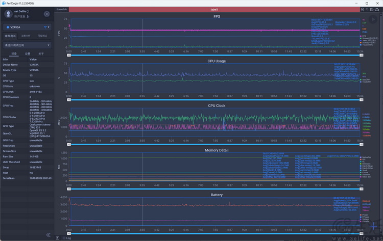Click the log panel icon at bottom left
The width and height of the screenshot is (383, 241).
point(57,238)
